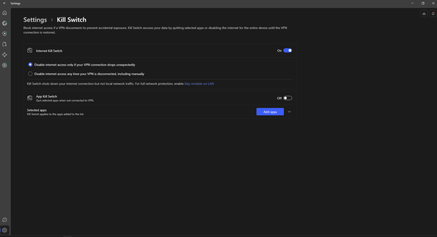Open the download updates icon
This screenshot has width=437, height=237.
coord(424,14)
